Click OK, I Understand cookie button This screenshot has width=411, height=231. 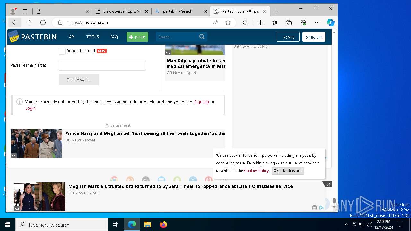288,171
